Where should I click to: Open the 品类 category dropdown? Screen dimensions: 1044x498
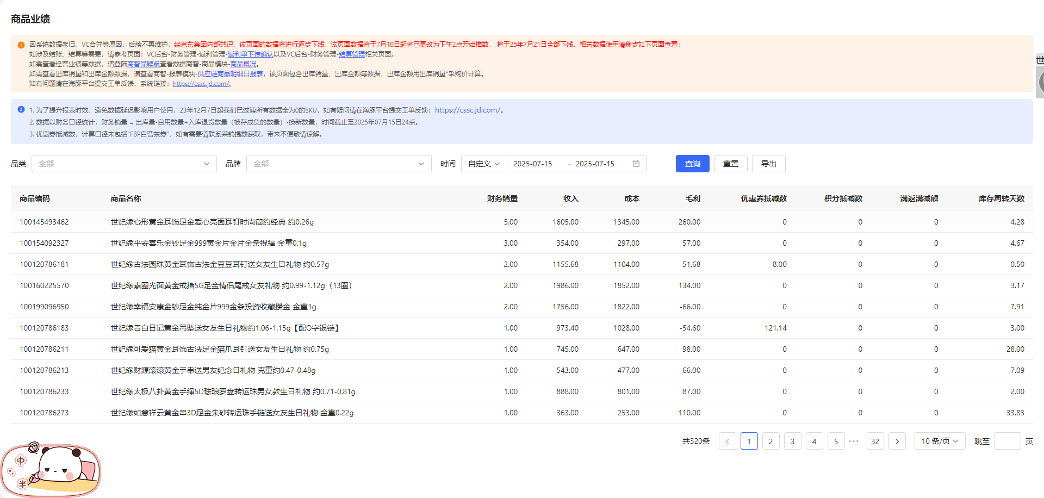click(x=124, y=164)
